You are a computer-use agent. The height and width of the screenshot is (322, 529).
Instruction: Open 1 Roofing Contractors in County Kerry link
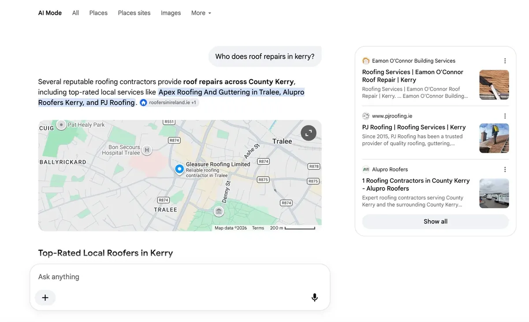point(416,185)
